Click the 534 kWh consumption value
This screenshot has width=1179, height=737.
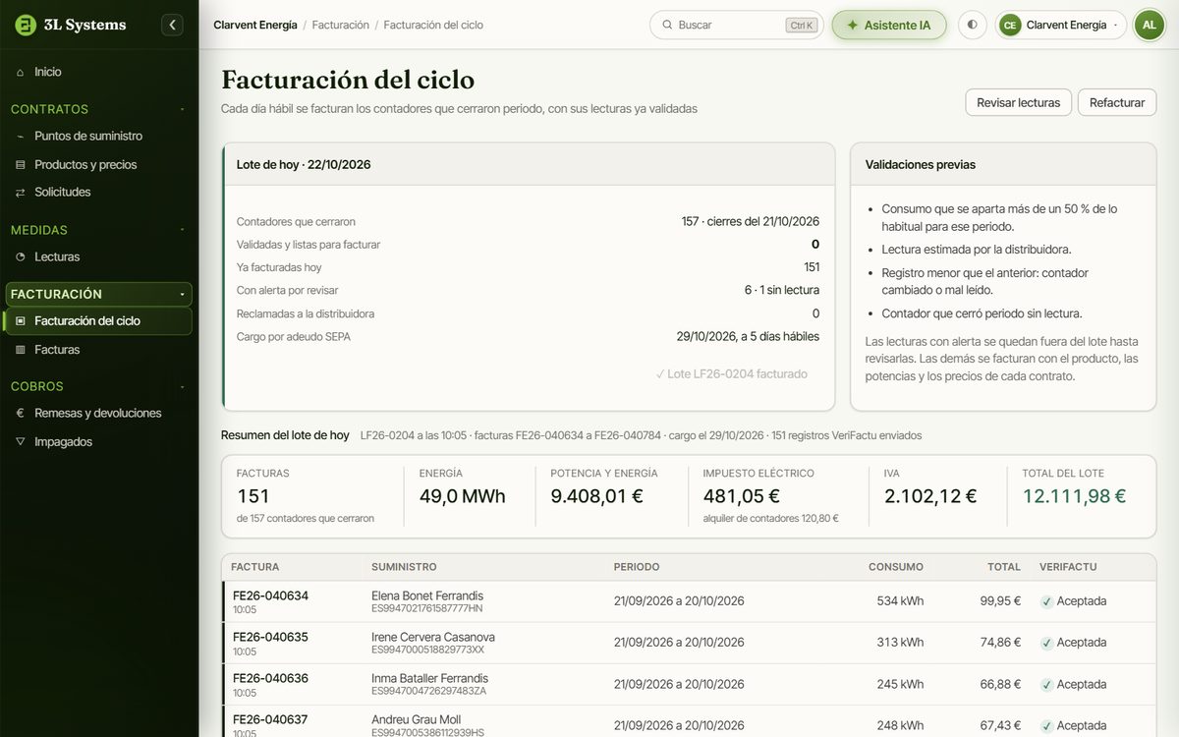click(x=900, y=601)
